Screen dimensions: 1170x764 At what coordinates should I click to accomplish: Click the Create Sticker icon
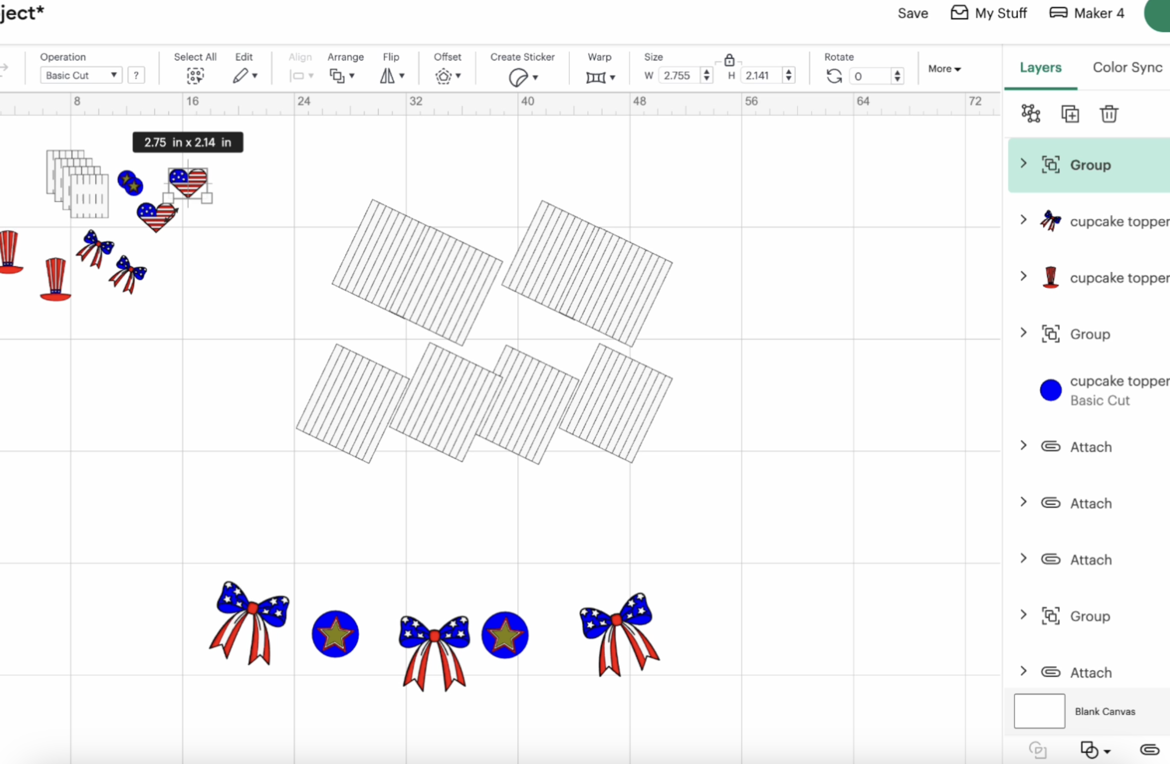[518, 77]
